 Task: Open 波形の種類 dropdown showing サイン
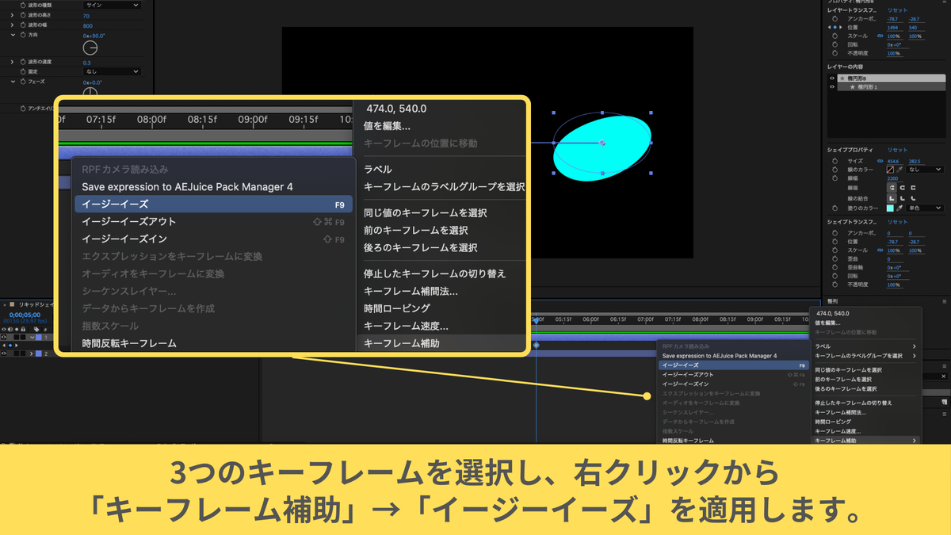click(x=112, y=6)
